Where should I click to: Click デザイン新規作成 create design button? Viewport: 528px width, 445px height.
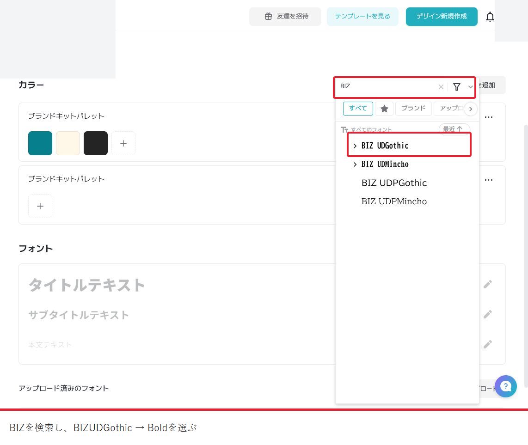[442, 17]
